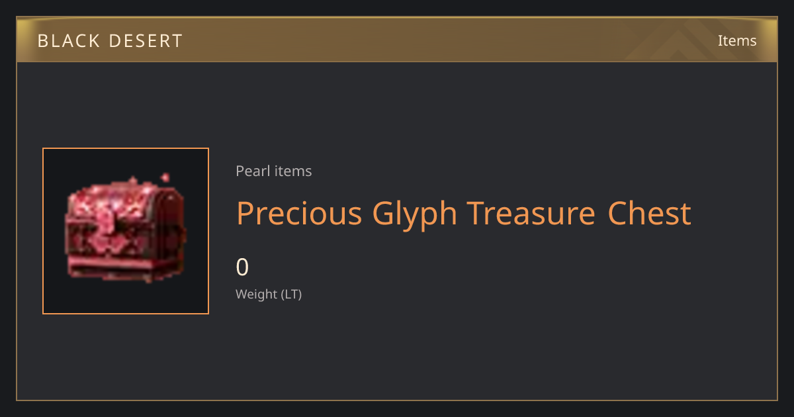The image size is (794, 417).
Task: Click the word Precious in the title
Action: pyautogui.click(x=299, y=214)
